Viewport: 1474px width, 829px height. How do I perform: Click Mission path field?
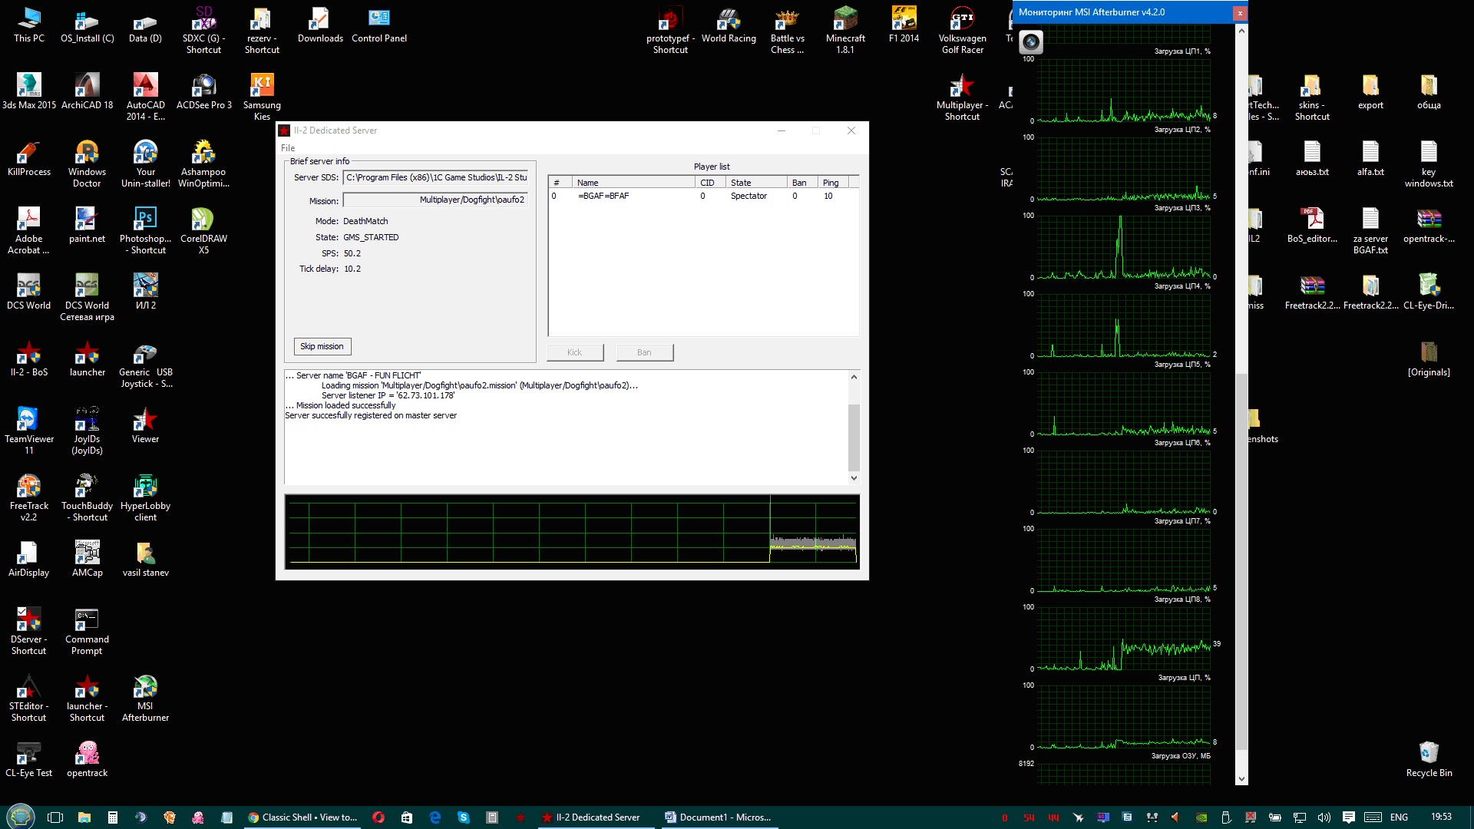click(435, 200)
